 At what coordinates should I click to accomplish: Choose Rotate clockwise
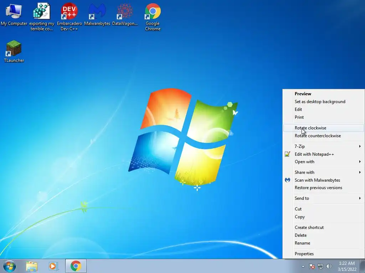(324, 128)
